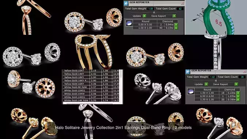Click the Total Gem Count value 42
This screenshot has width=247, height=139.
[x=180, y=9]
